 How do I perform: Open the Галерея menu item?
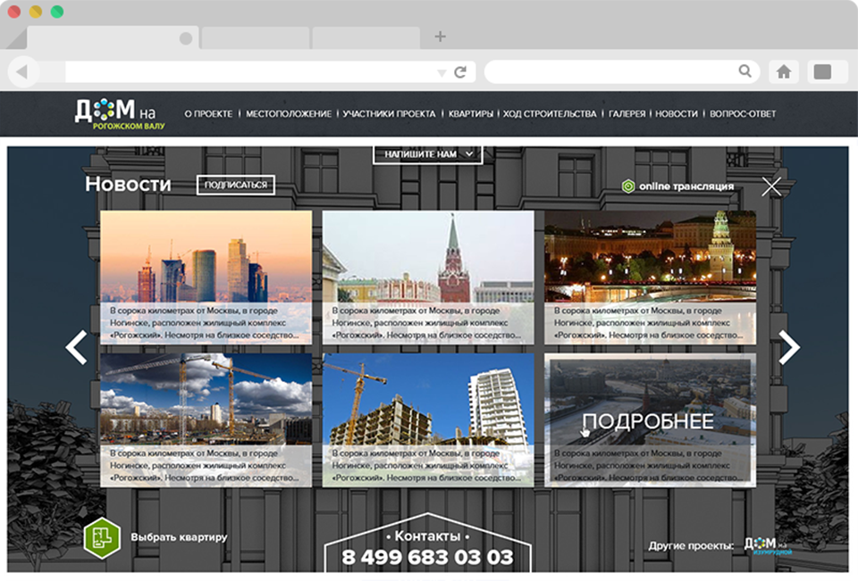click(627, 114)
